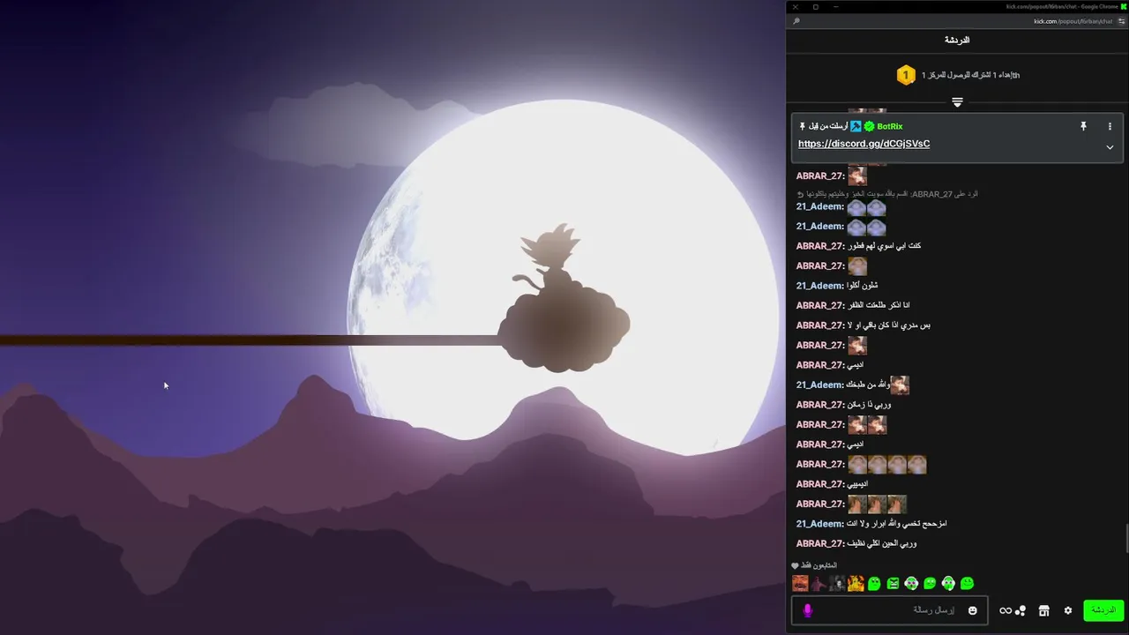
Task: Insert the last smiling green blob emote
Action: coord(967,583)
